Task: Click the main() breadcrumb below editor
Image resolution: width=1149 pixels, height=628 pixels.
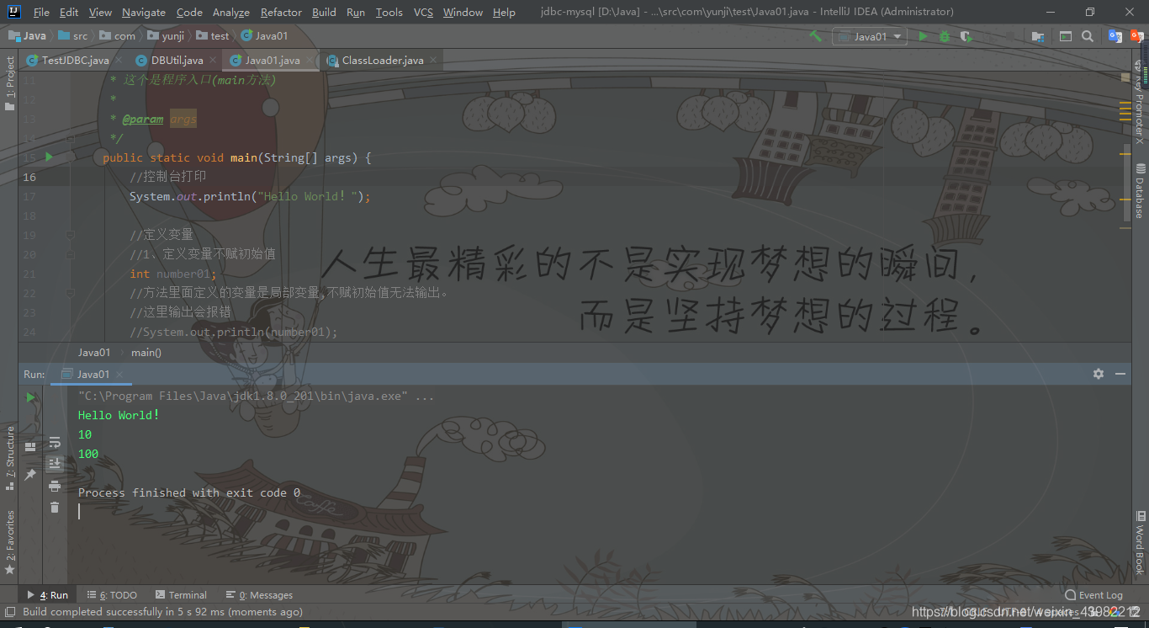Action: pos(146,352)
